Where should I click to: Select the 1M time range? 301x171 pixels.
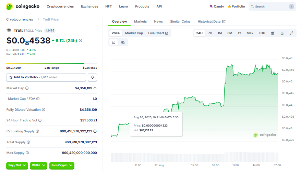click(x=220, y=33)
